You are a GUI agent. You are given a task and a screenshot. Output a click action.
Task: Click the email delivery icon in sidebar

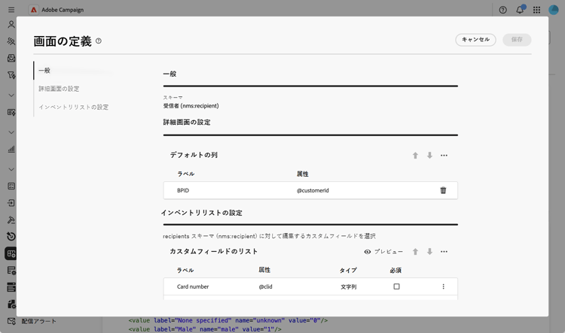point(11,58)
